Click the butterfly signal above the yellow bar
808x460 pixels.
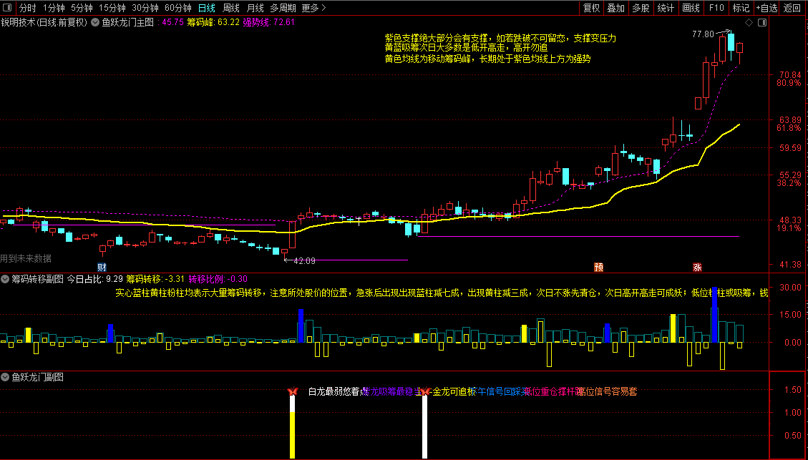pyautogui.click(x=293, y=391)
